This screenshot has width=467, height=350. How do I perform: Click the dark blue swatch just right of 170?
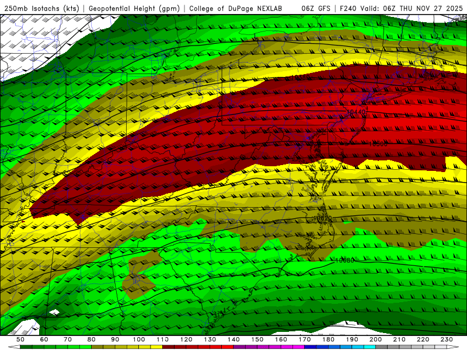pyautogui.click(x=311, y=347)
